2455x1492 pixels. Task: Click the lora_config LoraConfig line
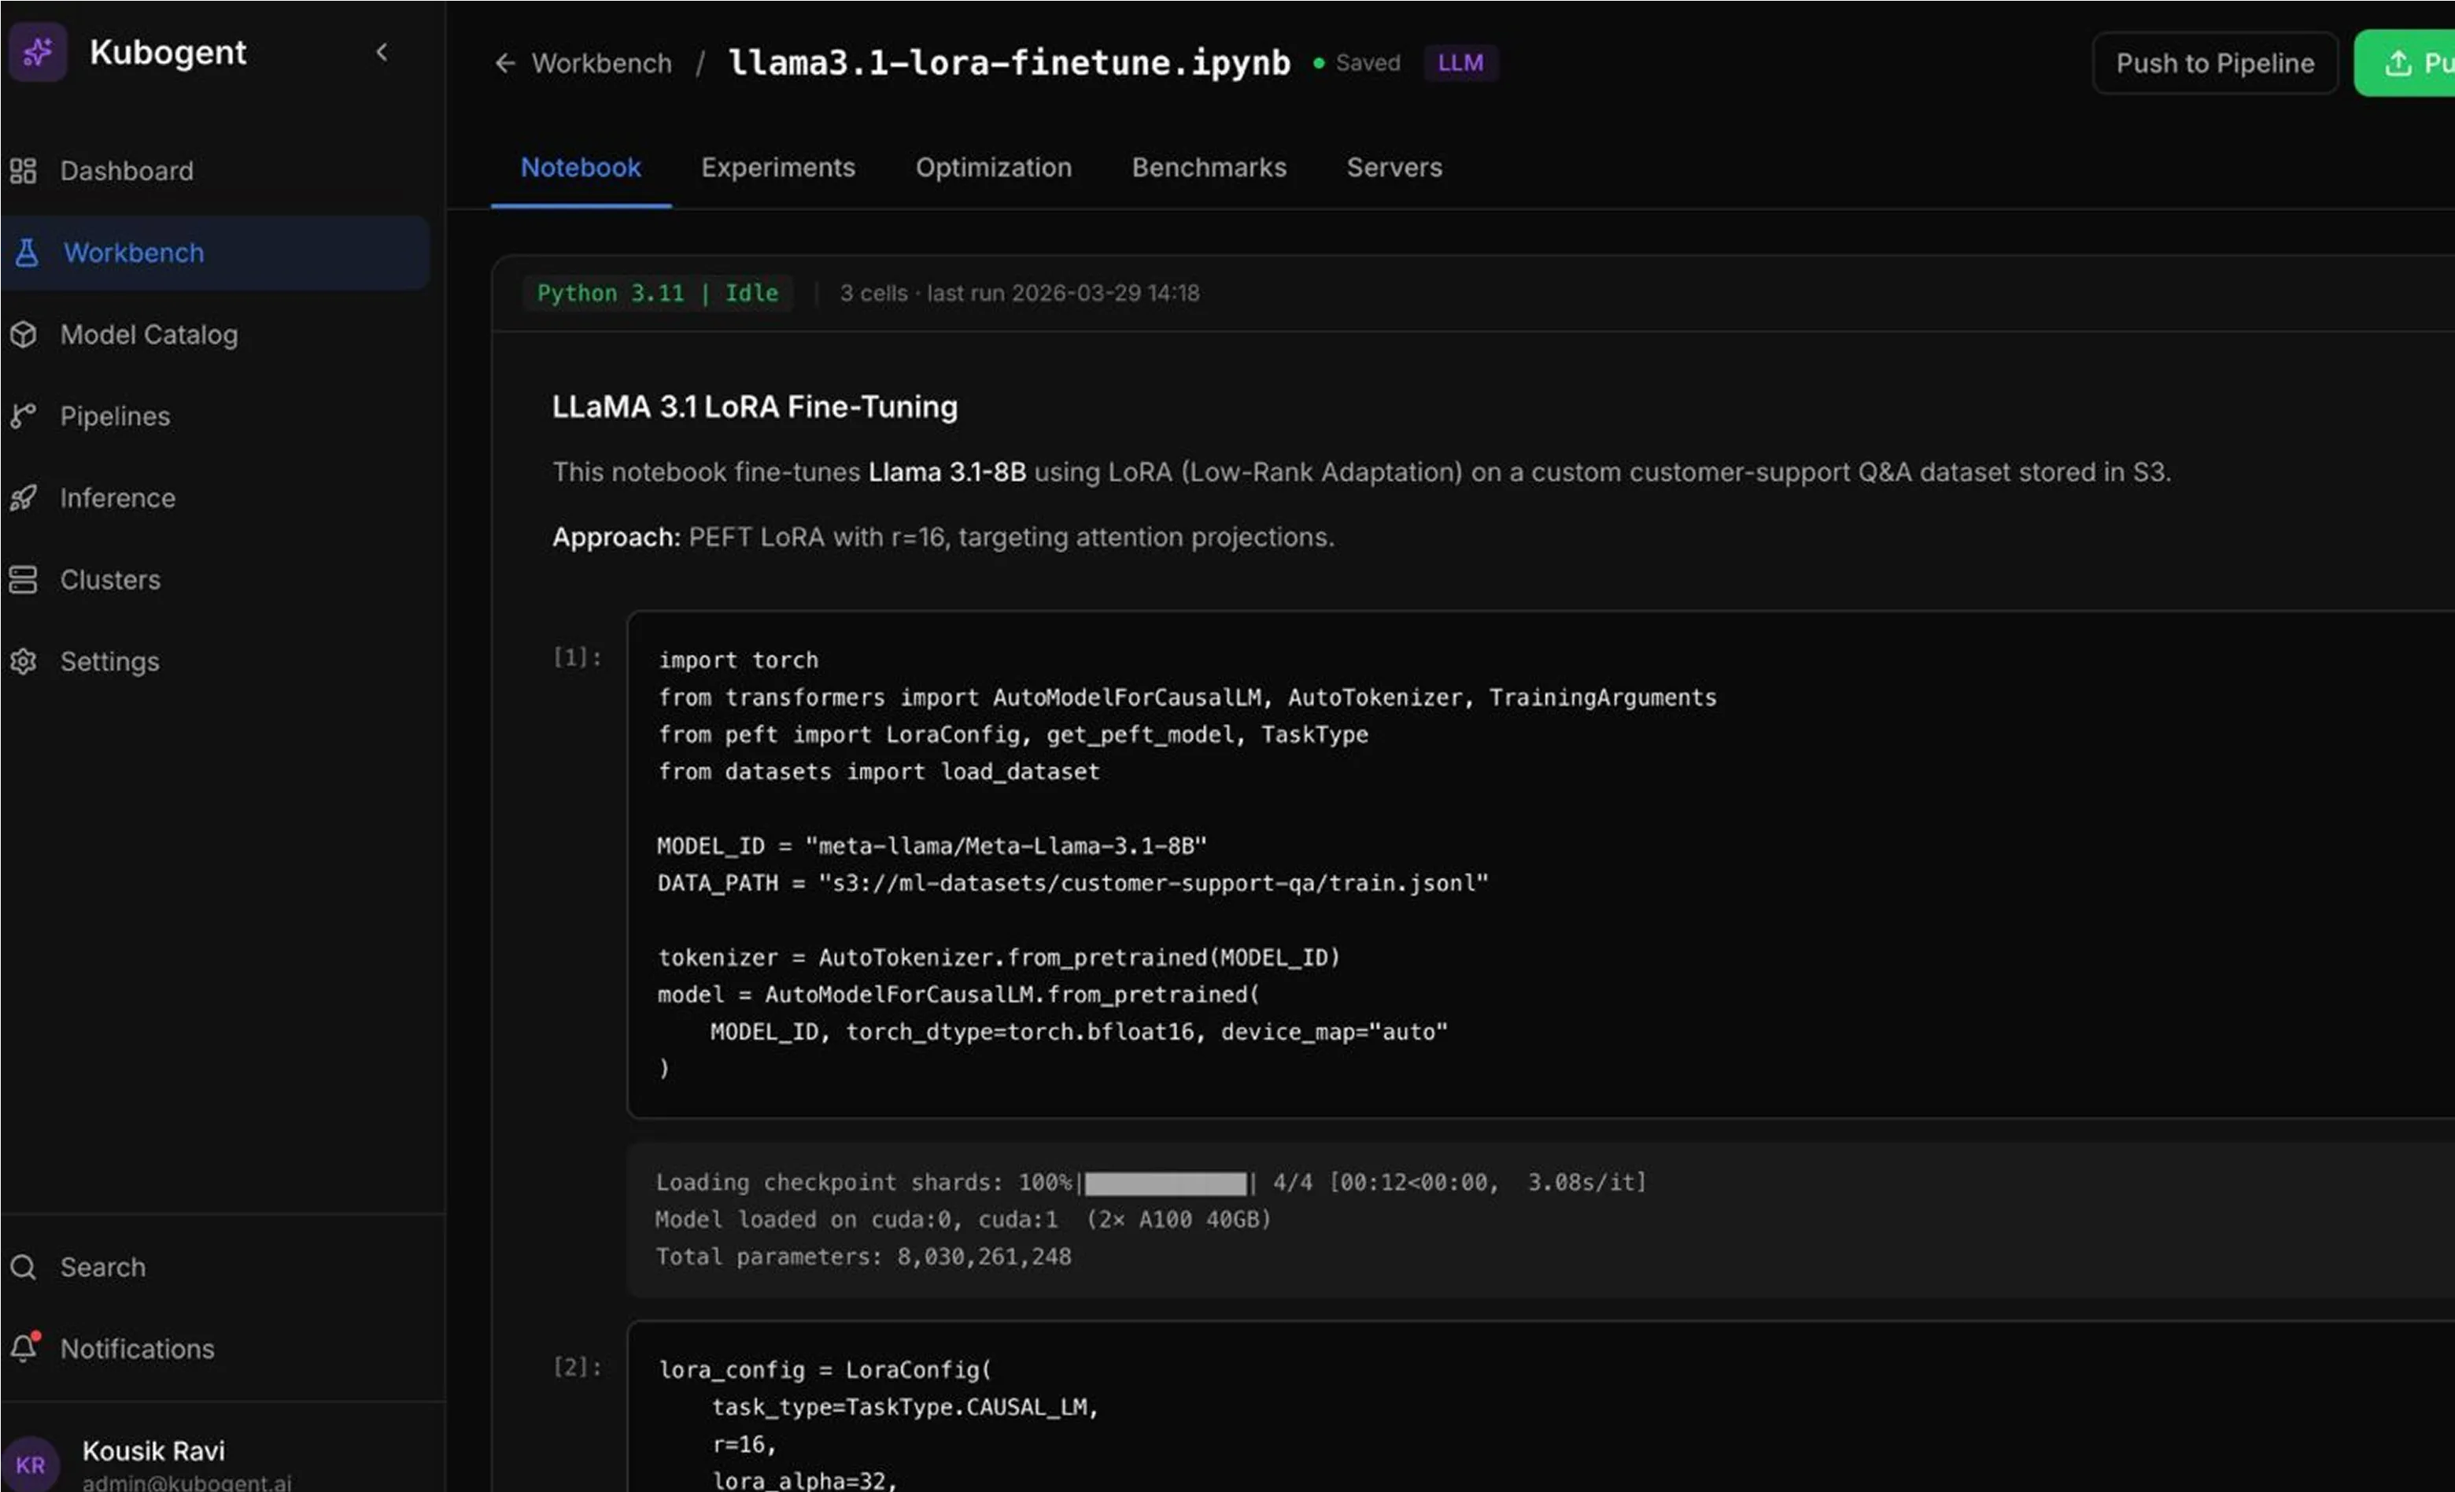tap(825, 1369)
